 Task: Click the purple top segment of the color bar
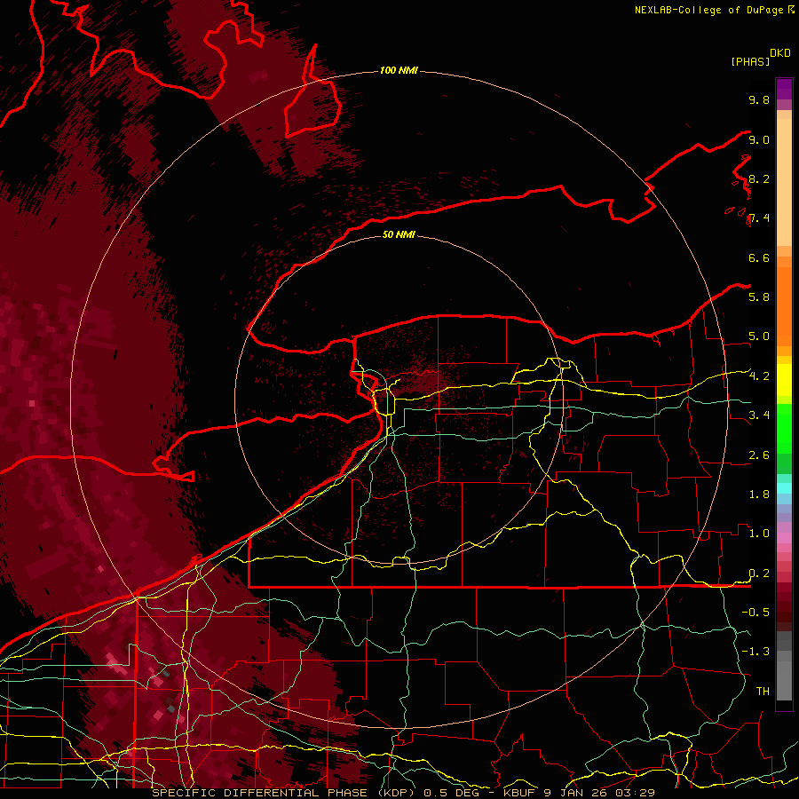[784, 89]
